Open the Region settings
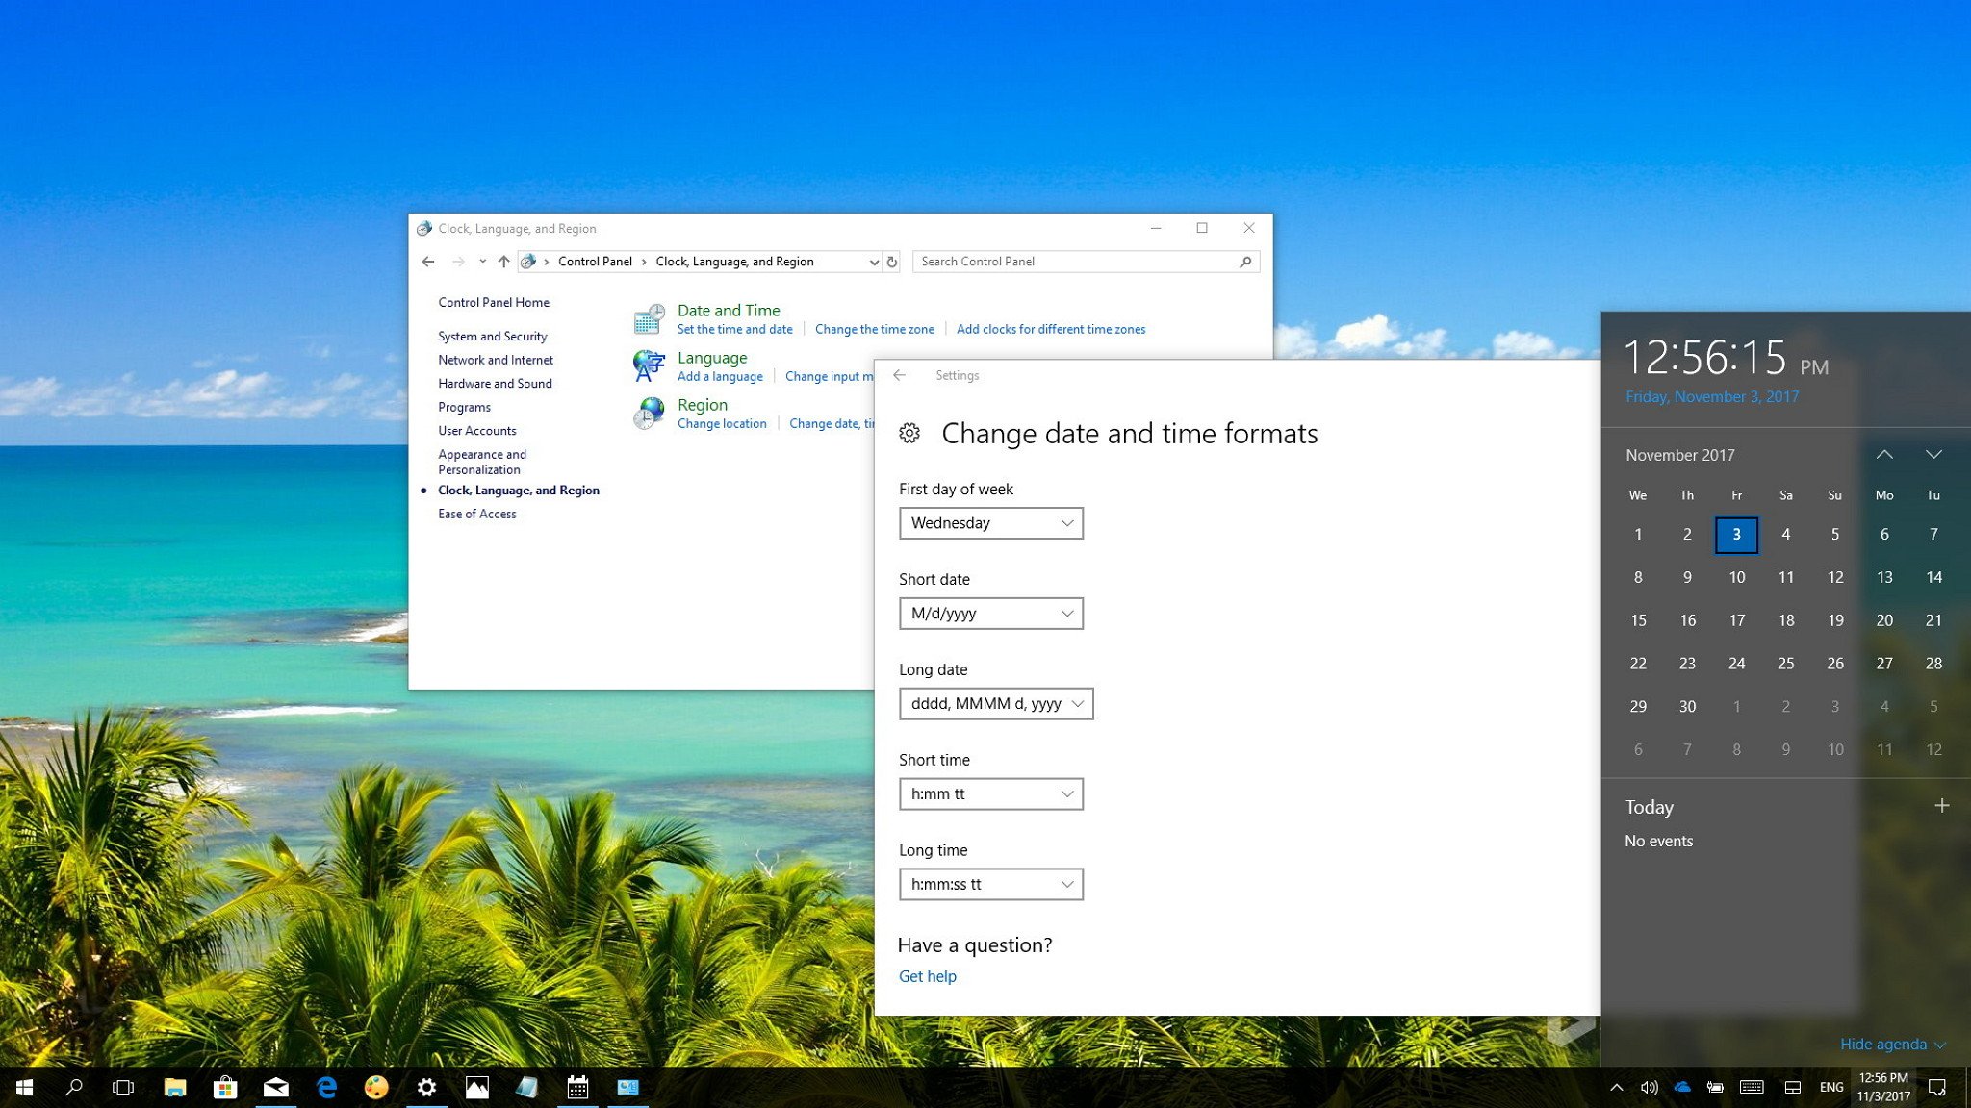This screenshot has height=1108, width=1971. [x=703, y=403]
